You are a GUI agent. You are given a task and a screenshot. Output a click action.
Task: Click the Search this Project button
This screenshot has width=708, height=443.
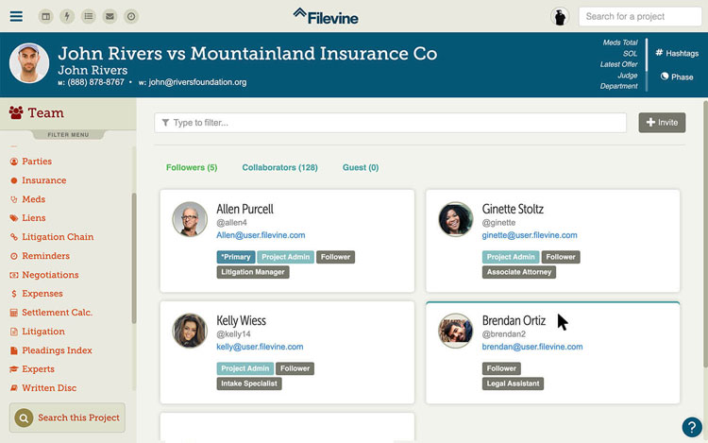pyautogui.click(x=67, y=417)
